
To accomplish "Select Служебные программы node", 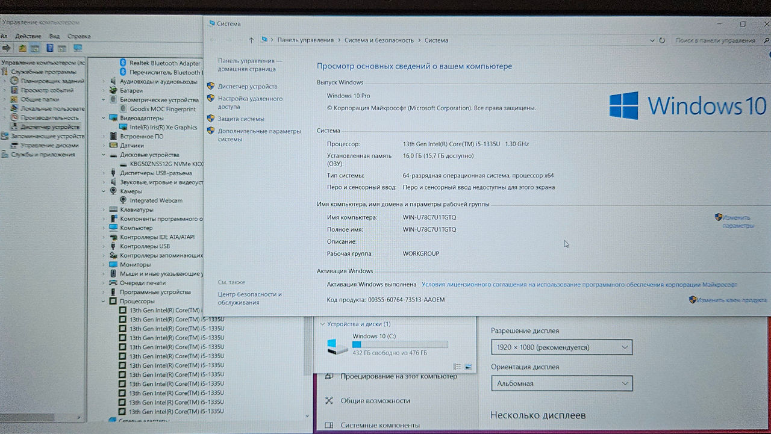I will [43, 72].
